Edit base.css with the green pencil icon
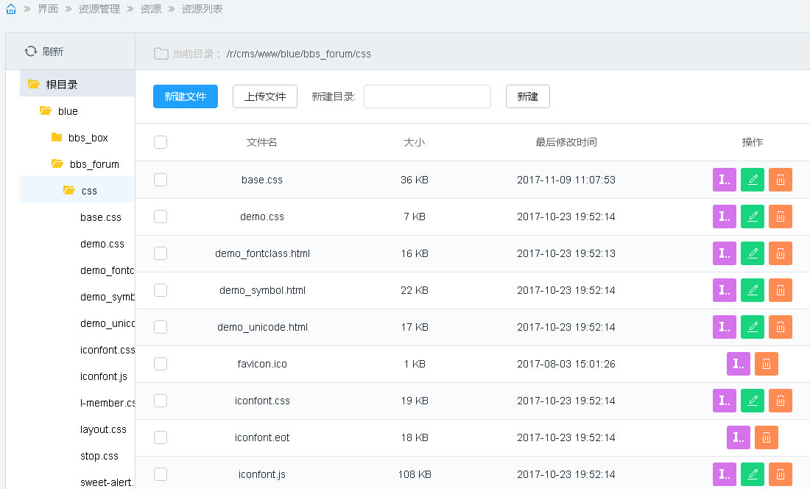The height and width of the screenshot is (489, 810). click(x=752, y=180)
